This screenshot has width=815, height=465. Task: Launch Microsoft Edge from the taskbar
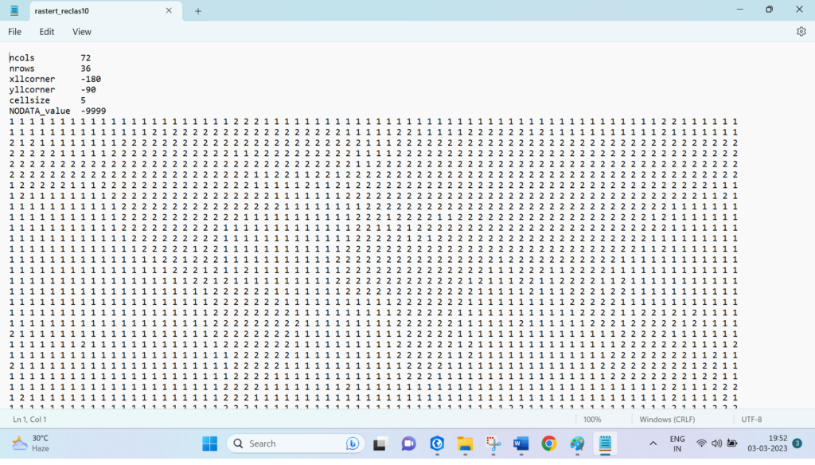pyautogui.click(x=437, y=444)
